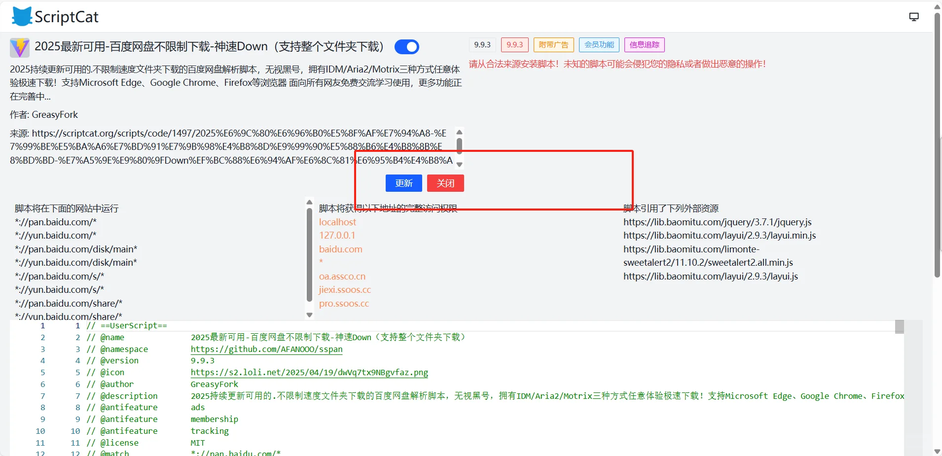Click *://pan.baidu.com/share/* in the match list
Viewport: 942px width, 456px height.
[x=69, y=303]
